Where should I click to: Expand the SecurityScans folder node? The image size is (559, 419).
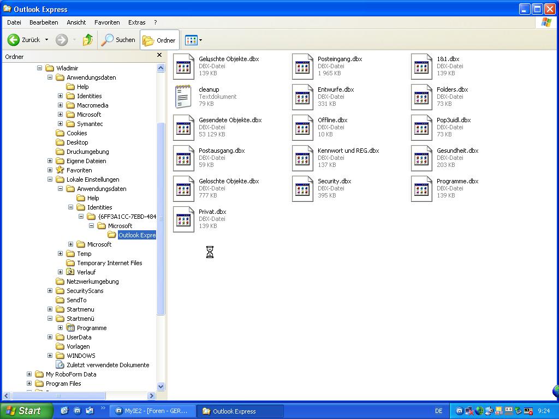tap(50, 290)
